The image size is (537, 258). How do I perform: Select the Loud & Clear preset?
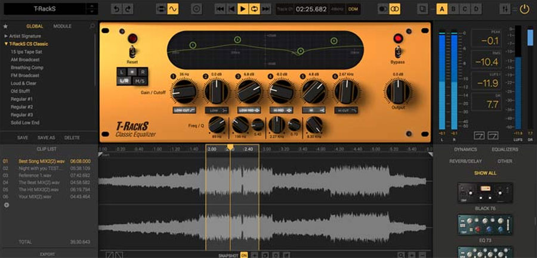[x=24, y=83]
